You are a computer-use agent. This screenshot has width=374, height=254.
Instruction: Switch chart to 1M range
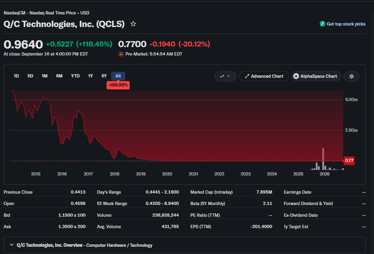pyautogui.click(x=44, y=76)
